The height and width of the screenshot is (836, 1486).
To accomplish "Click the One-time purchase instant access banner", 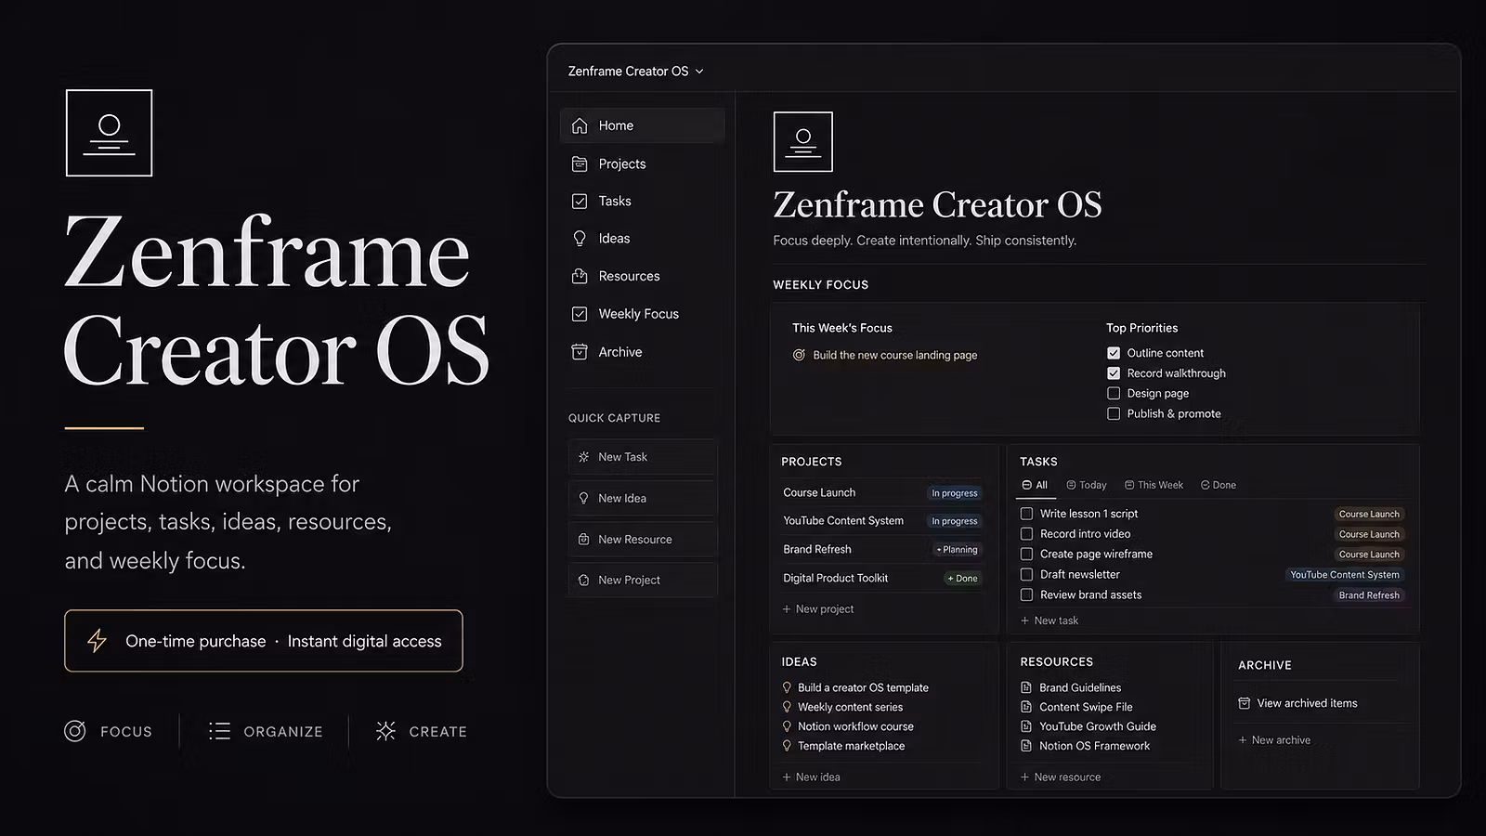I will tap(264, 641).
